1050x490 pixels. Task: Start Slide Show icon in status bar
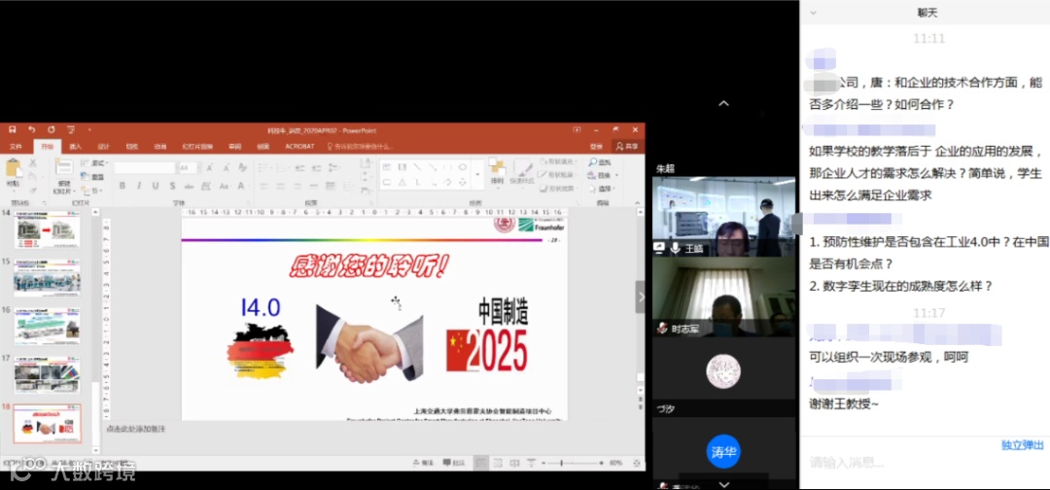click(531, 463)
